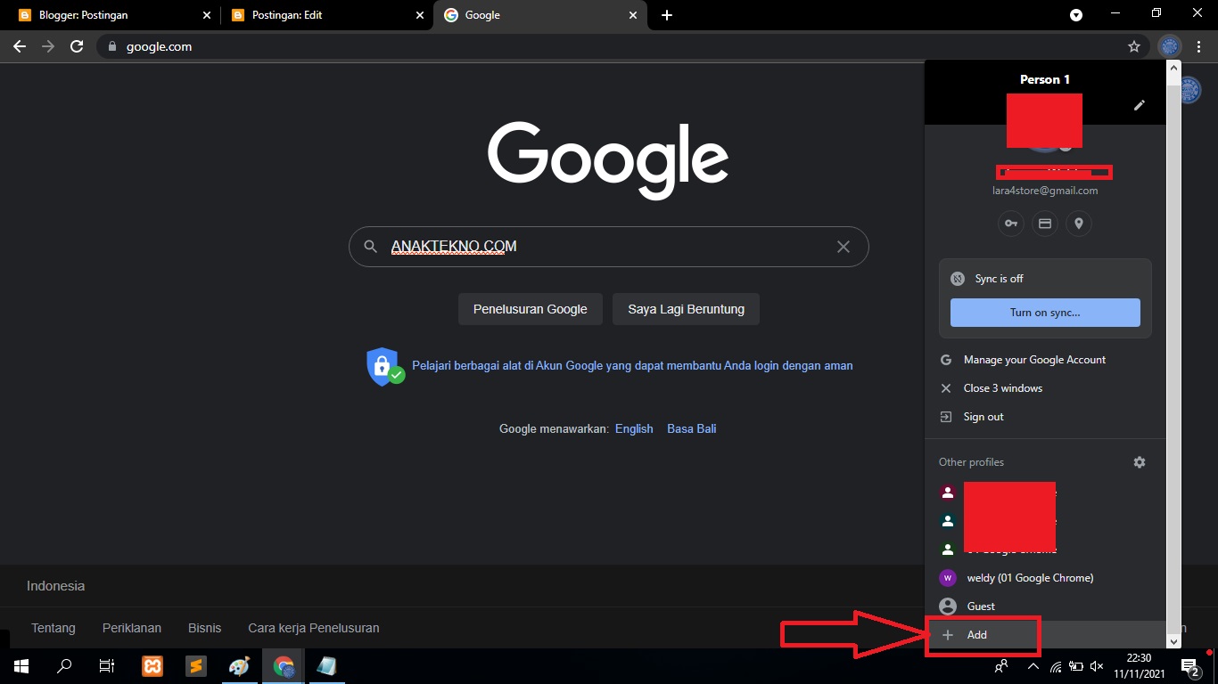This screenshot has height=684, width=1218.
Task: Edit Person 1 profile with pencil icon
Action: point(1139,105)
